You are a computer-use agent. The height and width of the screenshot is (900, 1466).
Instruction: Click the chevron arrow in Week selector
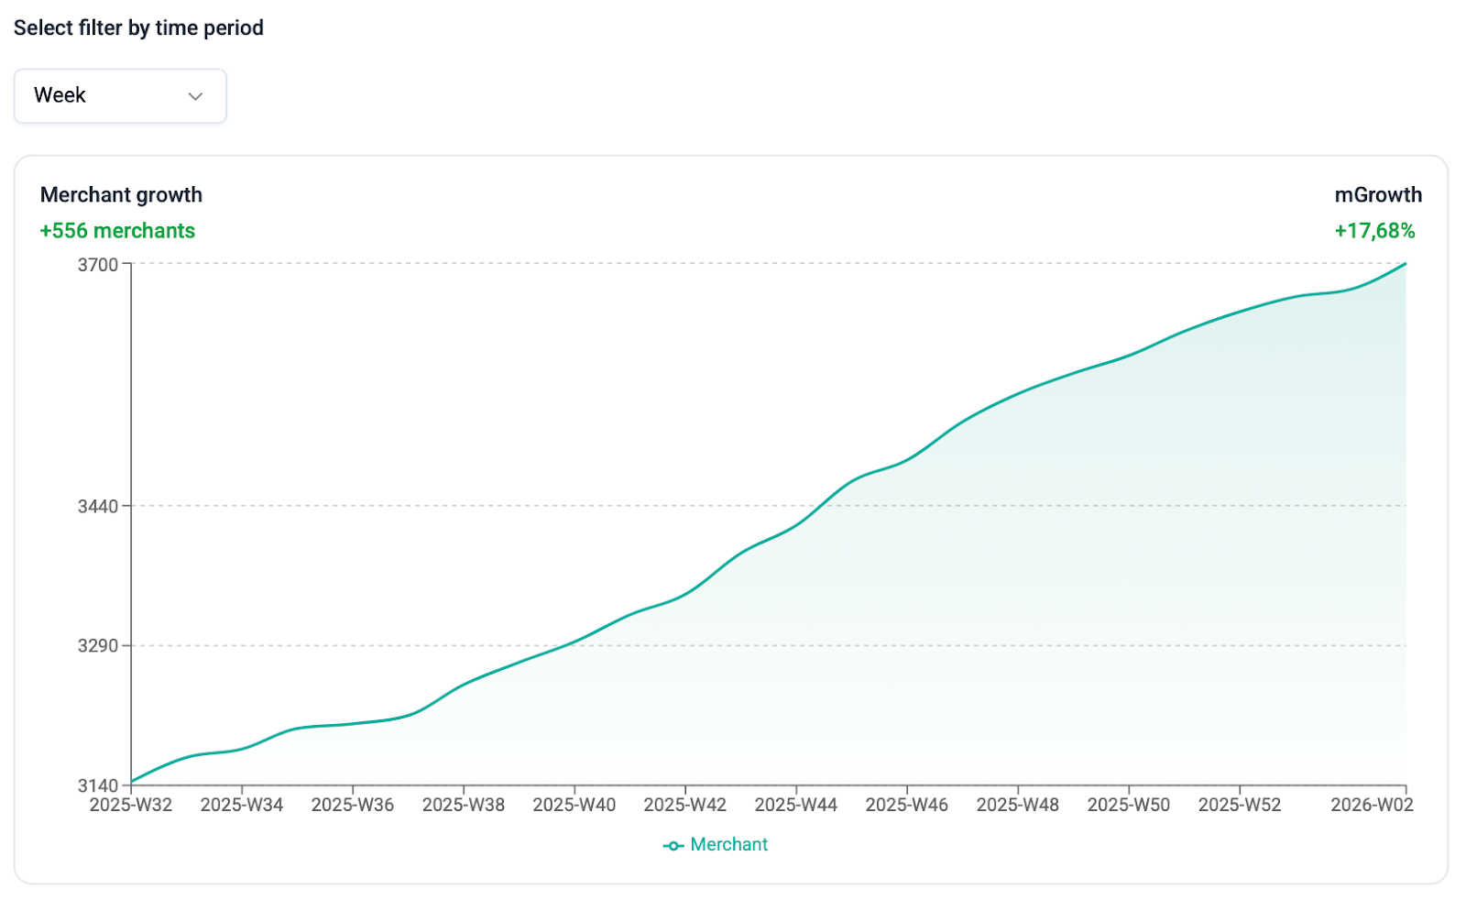pos(195,96)
